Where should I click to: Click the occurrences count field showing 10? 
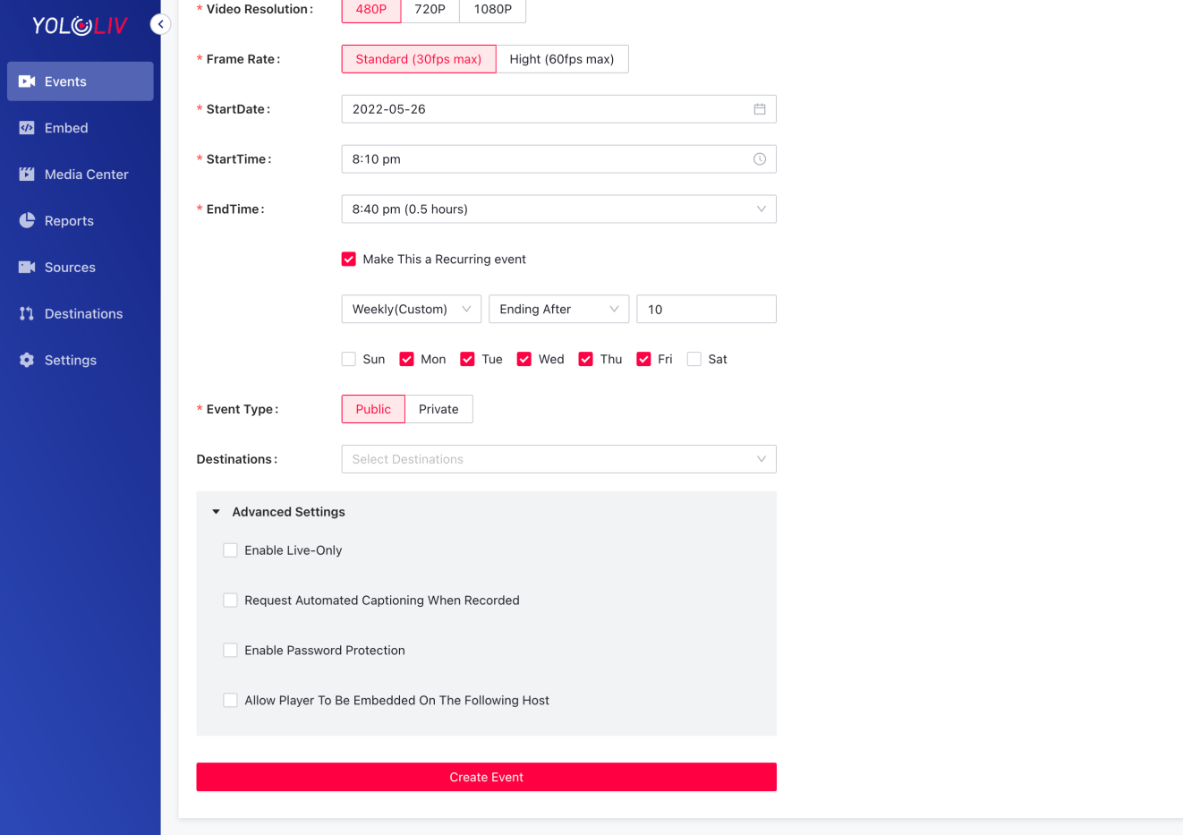coord(707,309)
